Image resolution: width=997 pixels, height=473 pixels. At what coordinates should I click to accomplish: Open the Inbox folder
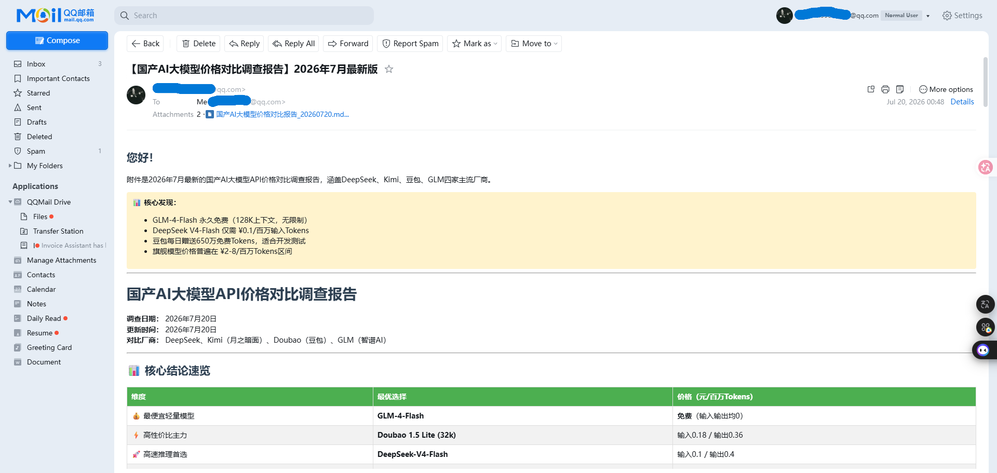(x=57, y=64)
